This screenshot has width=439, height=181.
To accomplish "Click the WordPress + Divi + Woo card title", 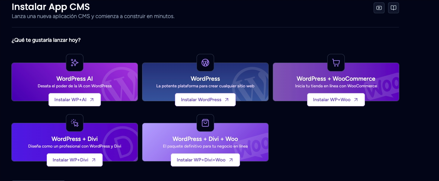I will tap(205, 139).
